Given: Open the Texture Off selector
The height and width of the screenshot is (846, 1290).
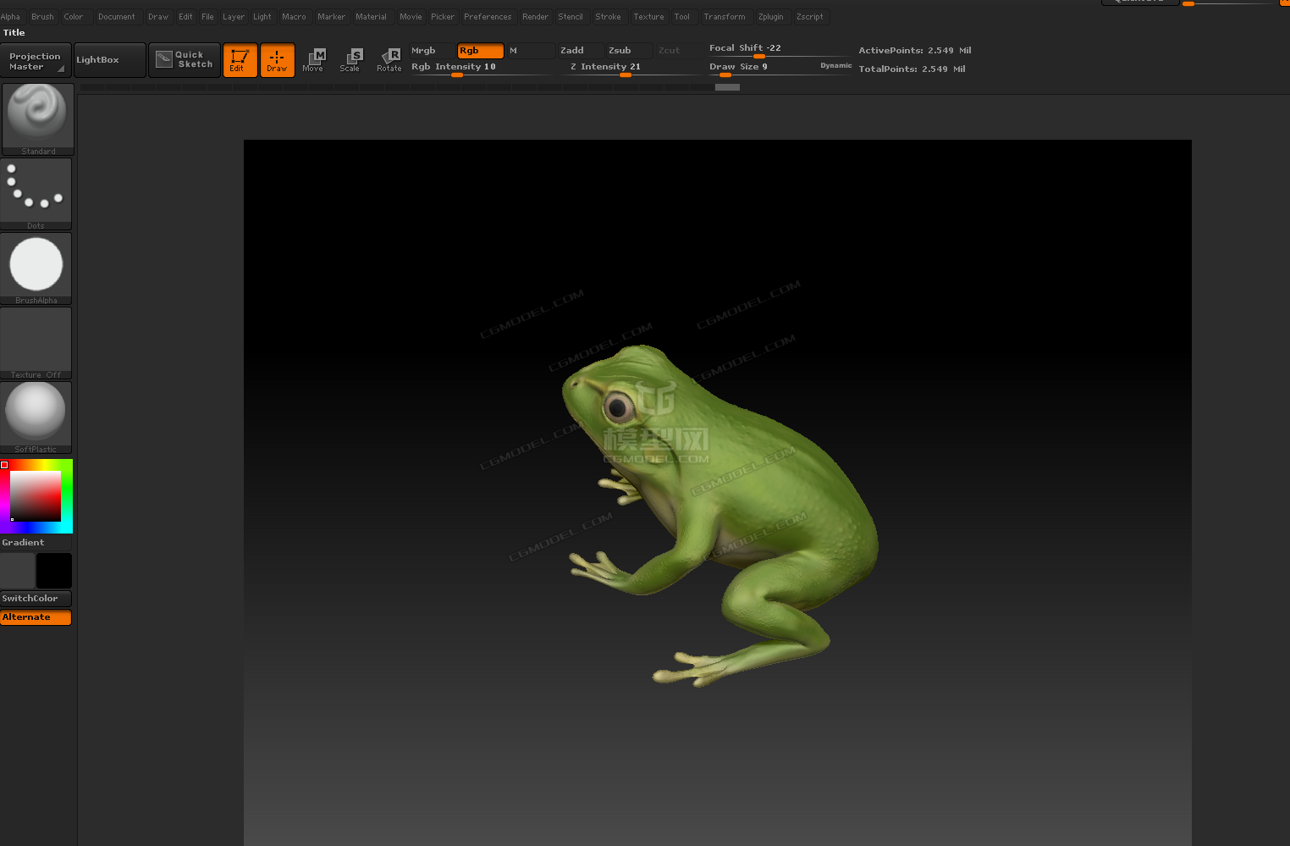Looking at the screenshot, I should tap(36, 343).
